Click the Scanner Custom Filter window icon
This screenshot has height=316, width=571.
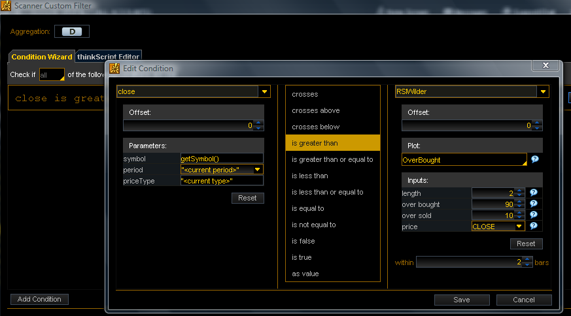tap(6, 6)
